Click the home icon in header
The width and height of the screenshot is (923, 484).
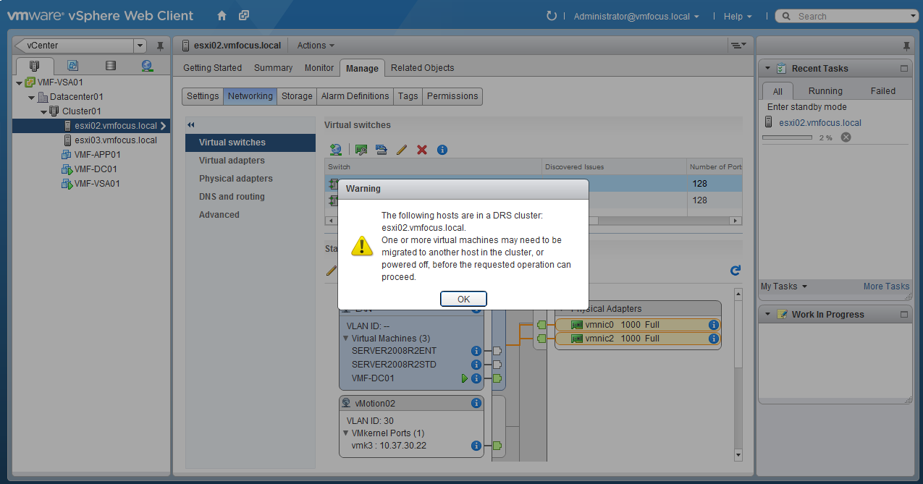pos(222,16)
